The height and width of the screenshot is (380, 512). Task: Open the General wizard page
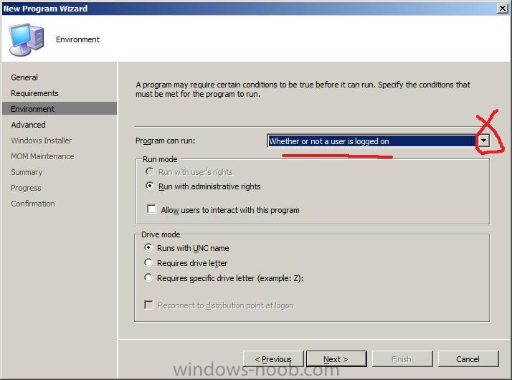pyautogui.click(x=24, y=77)
